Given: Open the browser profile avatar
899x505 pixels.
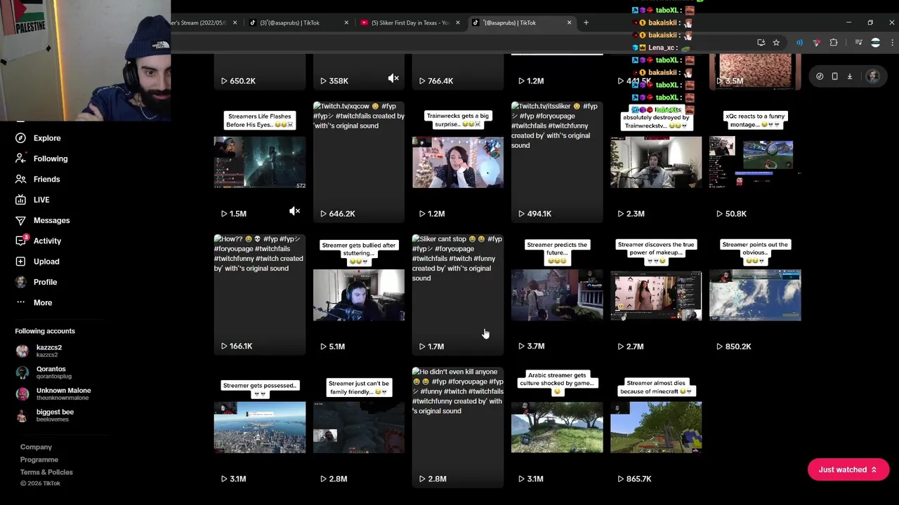Looking at the screenshot, I should (x=875, y=43).
